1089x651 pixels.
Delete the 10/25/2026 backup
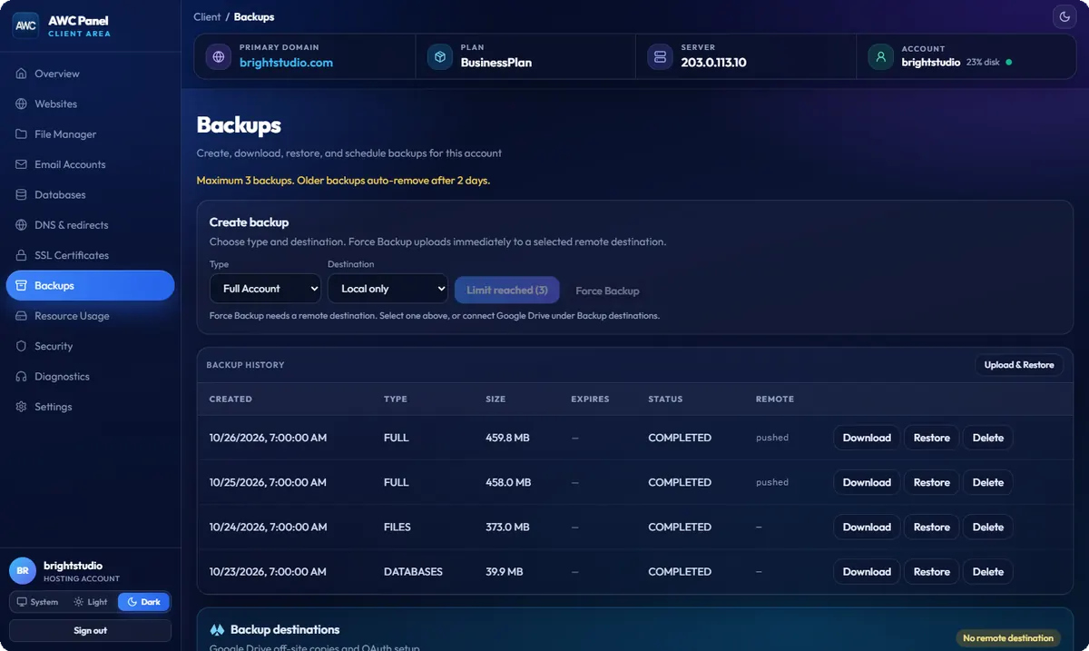click(x=988, y=482)
